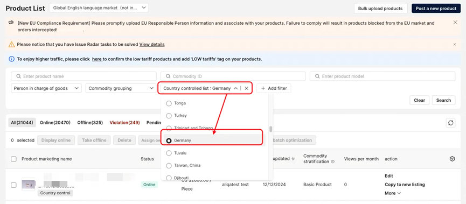Switch to the Offline(325) tab
Viewport: 466px width, 204px height.
point(90,122)
